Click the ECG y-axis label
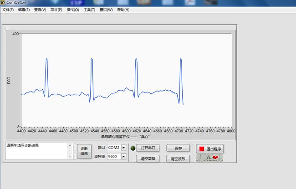296x189 pixels. (9, 81)
